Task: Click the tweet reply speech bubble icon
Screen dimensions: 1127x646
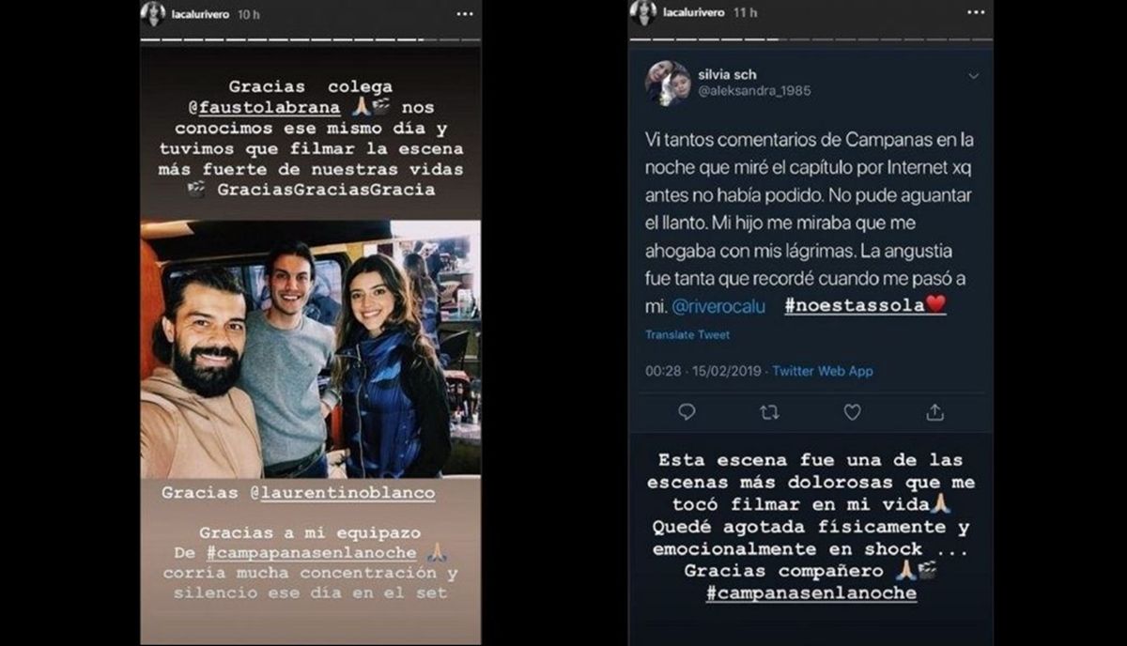Action: click(687, 411)
